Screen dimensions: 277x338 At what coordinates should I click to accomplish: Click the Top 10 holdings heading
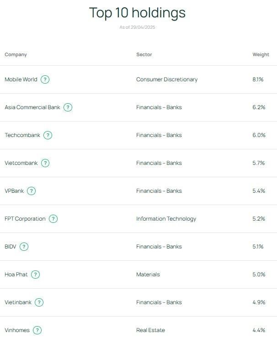[137, 13]
